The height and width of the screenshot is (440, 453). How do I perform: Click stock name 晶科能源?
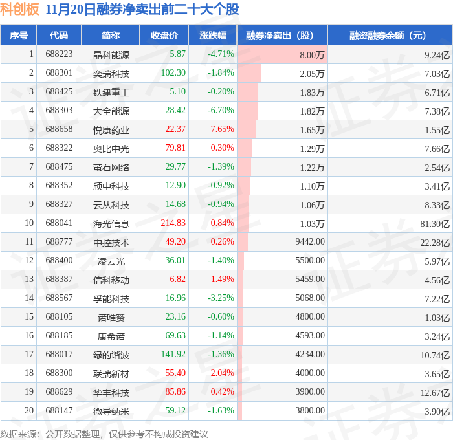pyautogui.click(x=111, y=54)
